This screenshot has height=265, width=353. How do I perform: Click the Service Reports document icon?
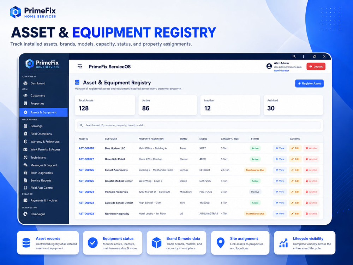pos(25,180)
